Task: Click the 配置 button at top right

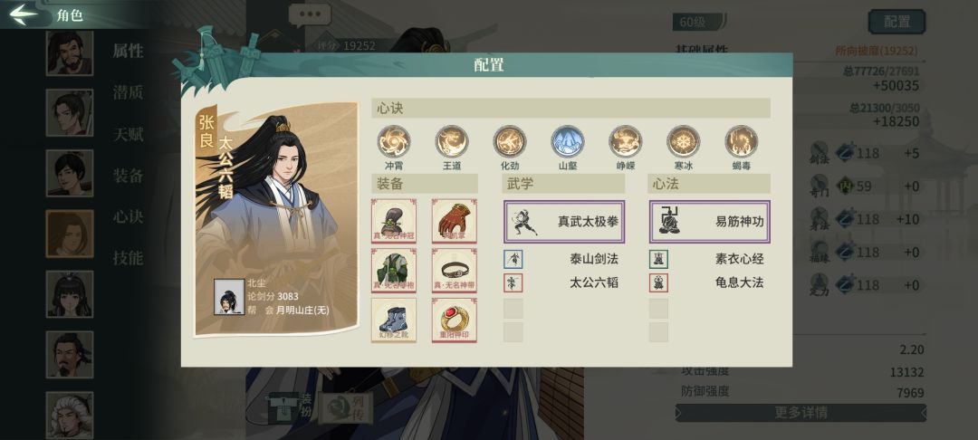Action: [x=896, y=22]
